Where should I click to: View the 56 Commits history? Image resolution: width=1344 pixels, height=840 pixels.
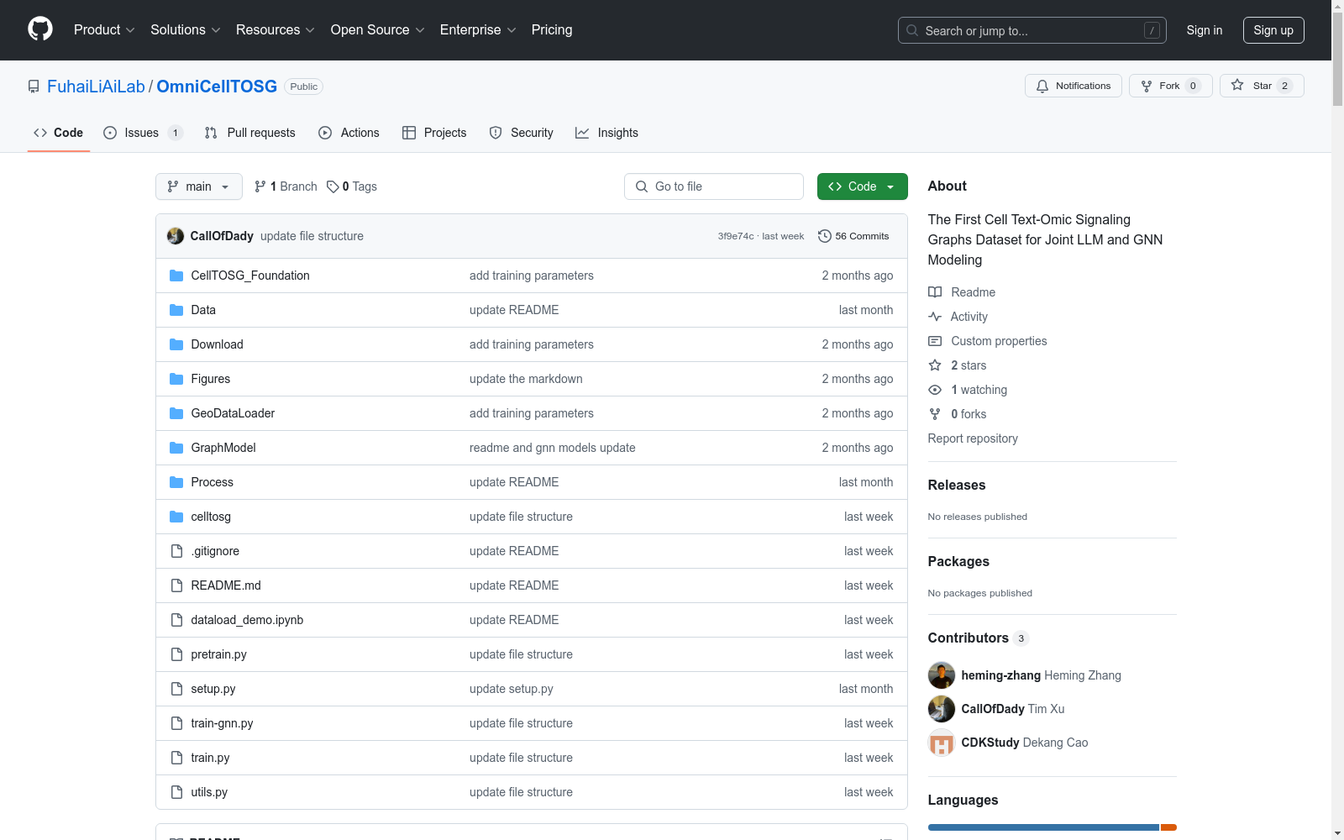(x=853, y=236)
